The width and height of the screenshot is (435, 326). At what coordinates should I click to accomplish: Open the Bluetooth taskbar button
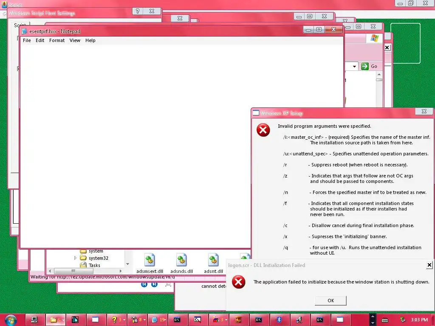[280, 320]
